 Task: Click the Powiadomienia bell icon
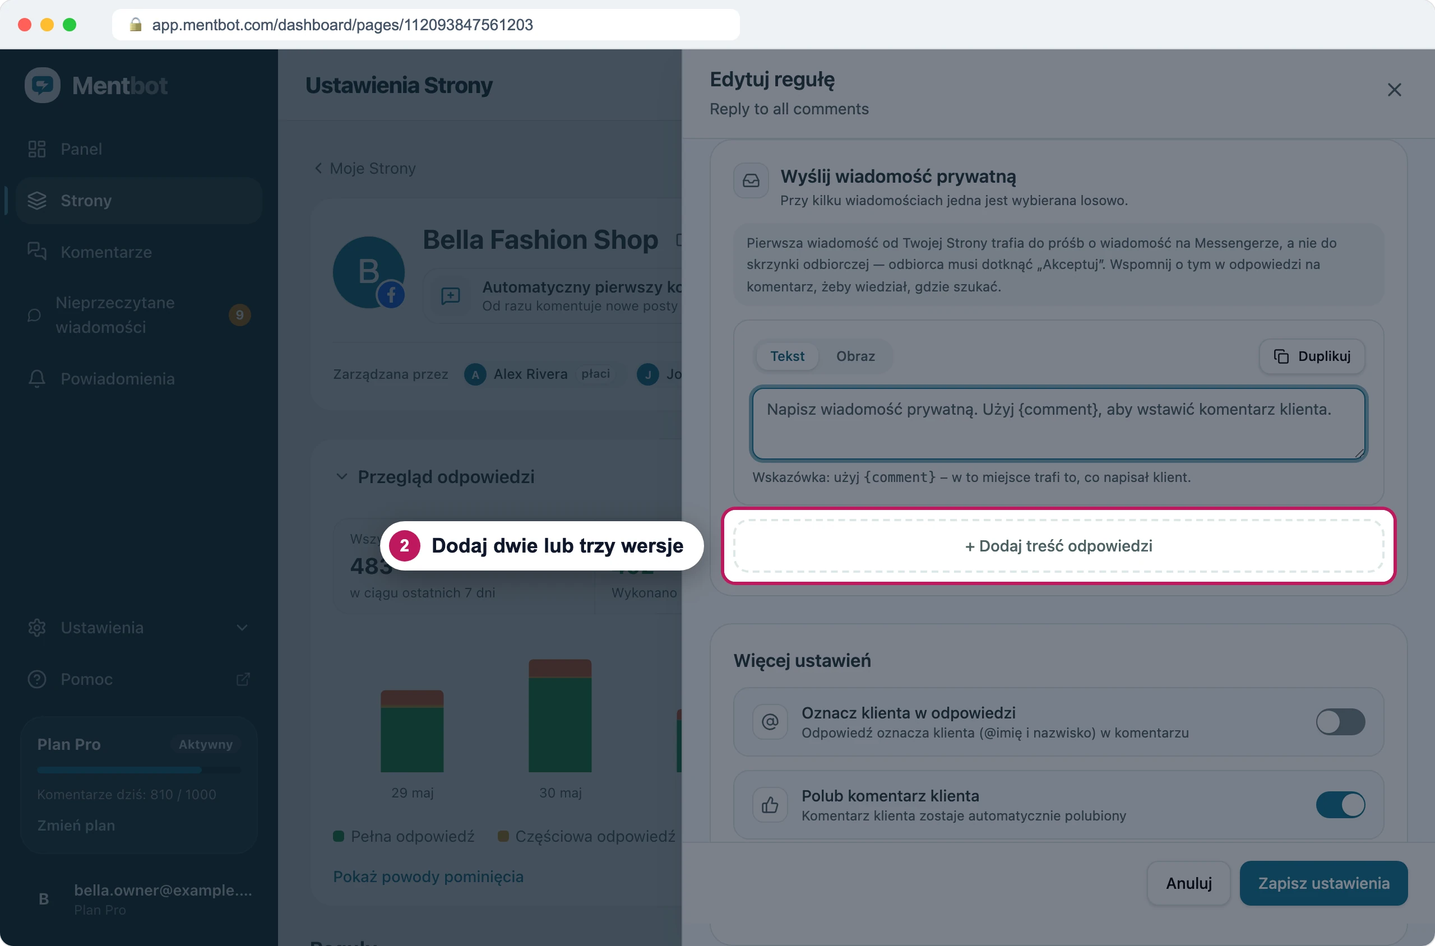37,379
